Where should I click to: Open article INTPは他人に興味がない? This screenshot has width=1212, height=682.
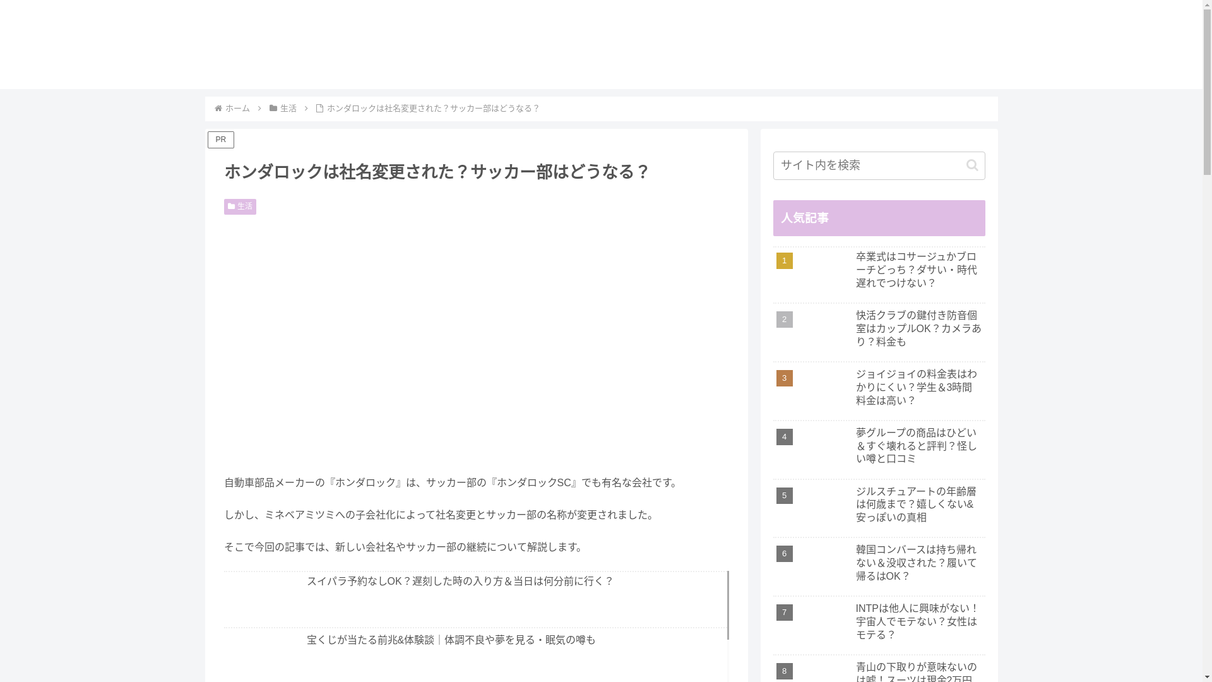click(x=879, y=625)
